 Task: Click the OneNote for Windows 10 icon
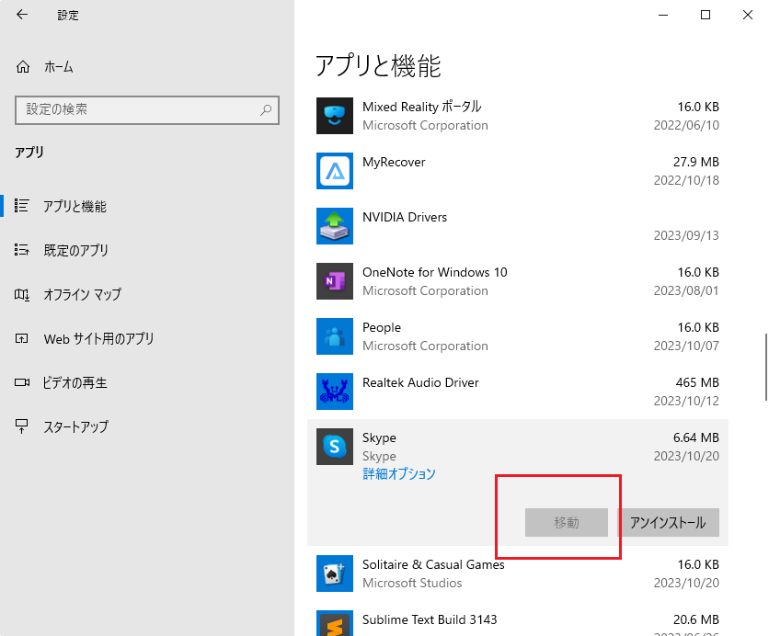pyautogui.click(x=334, y=281)
